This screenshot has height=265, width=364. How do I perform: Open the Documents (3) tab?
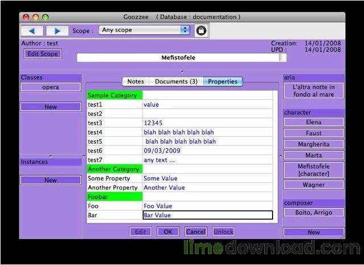click(176, 82)
